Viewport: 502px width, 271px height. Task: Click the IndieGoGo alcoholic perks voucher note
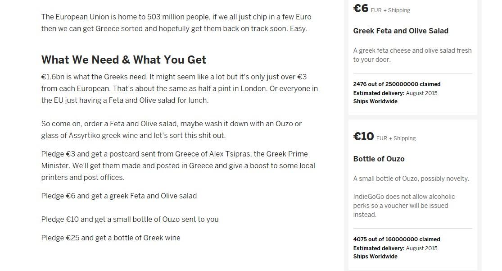(404, 206)
